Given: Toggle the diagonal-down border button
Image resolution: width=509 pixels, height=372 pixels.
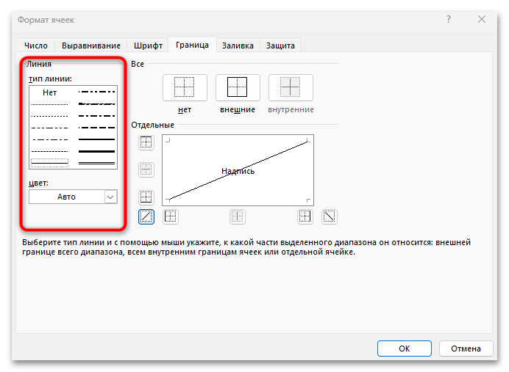Looking at the screenshot, I should [330, 216].
